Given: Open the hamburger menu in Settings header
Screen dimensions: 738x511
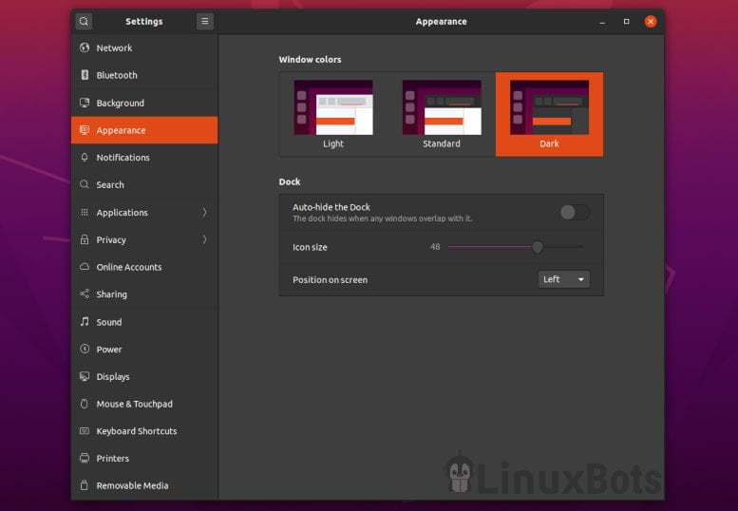Looking at the screenshot, I should pos(205,21).
